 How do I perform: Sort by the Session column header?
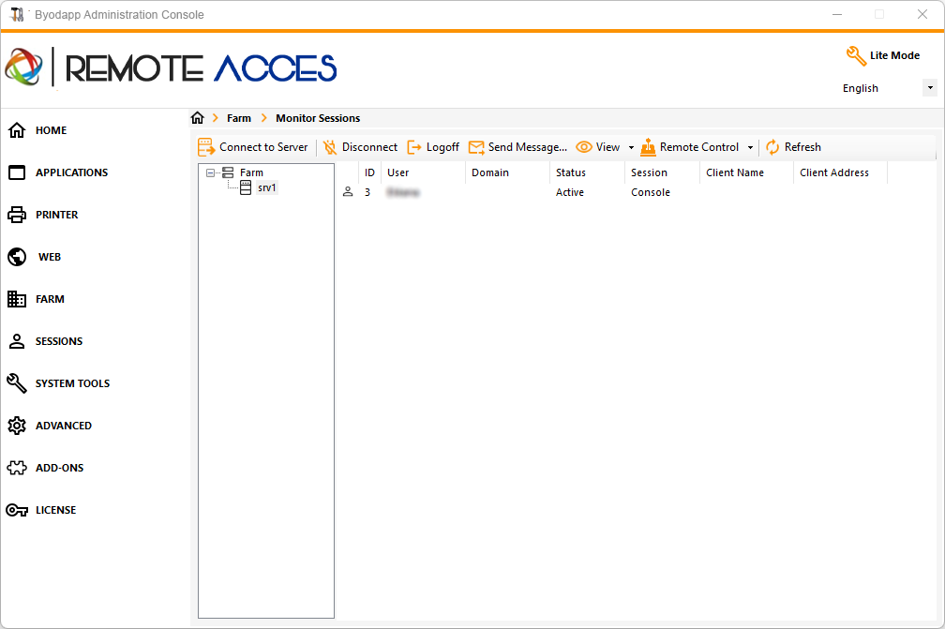[x=662, y=172]
